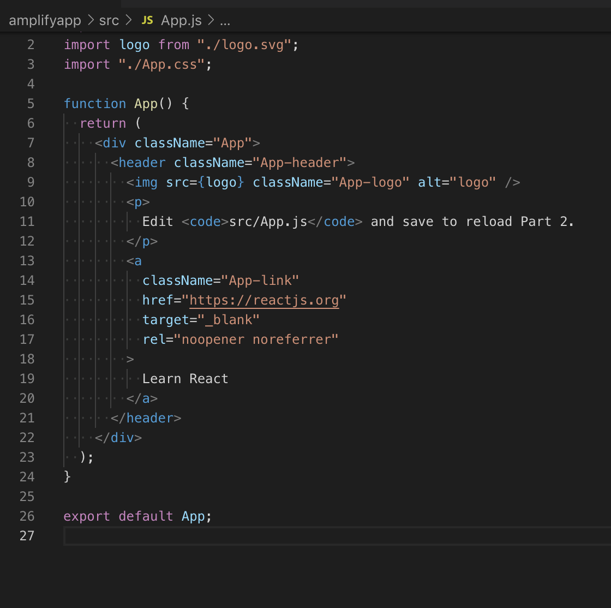This screenshot has height=608, width=611.
Task: Click line number 15 in gutter
Action: point(27,300)
